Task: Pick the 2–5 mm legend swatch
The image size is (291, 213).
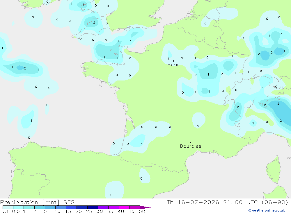Action: (x=40, y=207)
